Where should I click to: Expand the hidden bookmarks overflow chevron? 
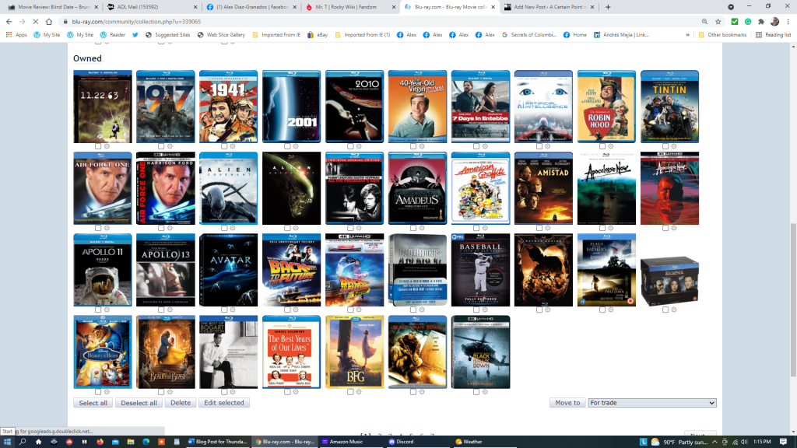[x=688, y=35]
